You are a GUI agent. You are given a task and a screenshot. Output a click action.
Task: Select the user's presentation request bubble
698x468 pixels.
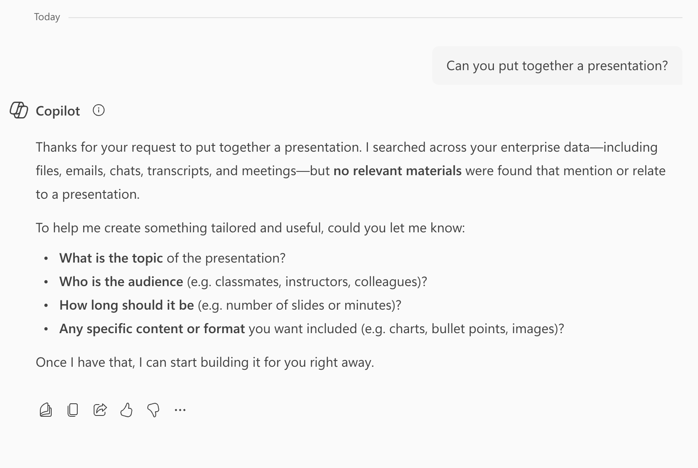[557, 66]
